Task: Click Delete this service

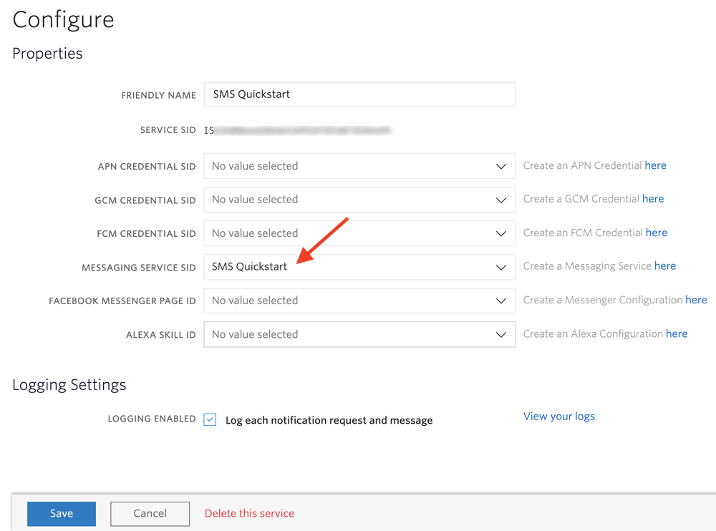Action: click(x=249, y=513)
